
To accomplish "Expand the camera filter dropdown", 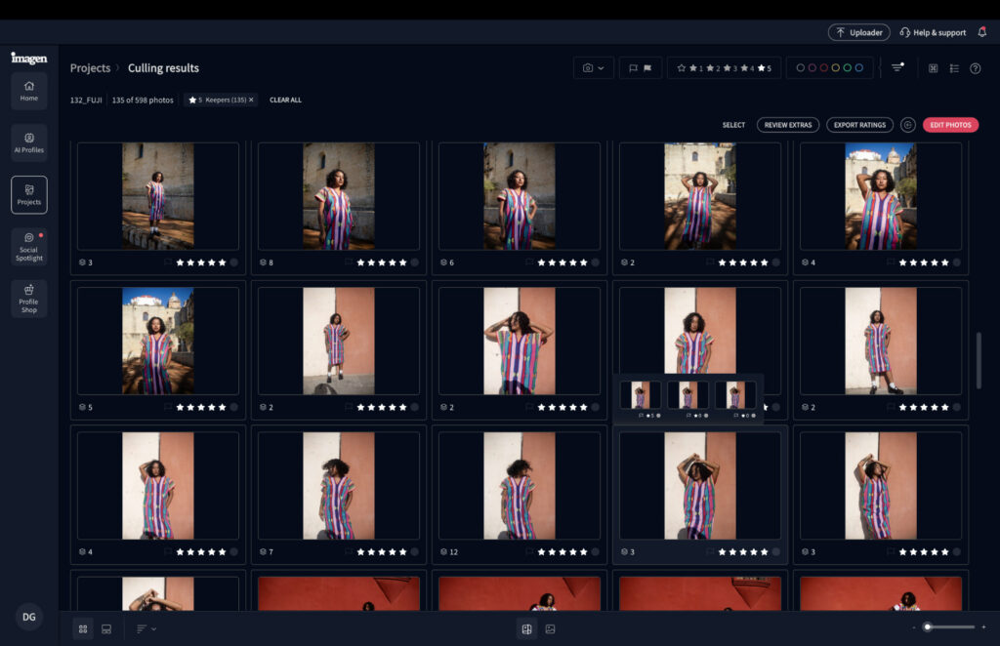I will 594,68.
